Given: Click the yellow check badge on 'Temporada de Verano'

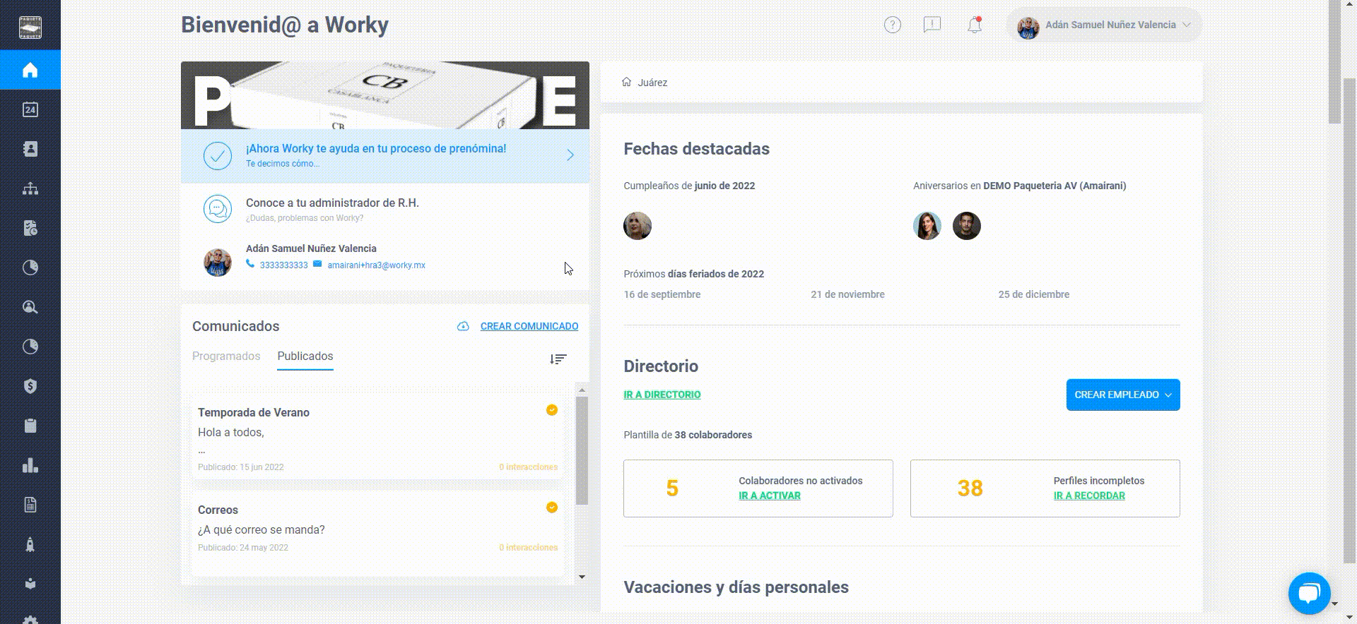Looking at the screenshot, I should 552,410.
